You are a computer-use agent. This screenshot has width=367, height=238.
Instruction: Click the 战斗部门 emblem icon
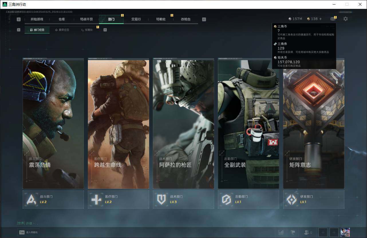pos(31,199)
